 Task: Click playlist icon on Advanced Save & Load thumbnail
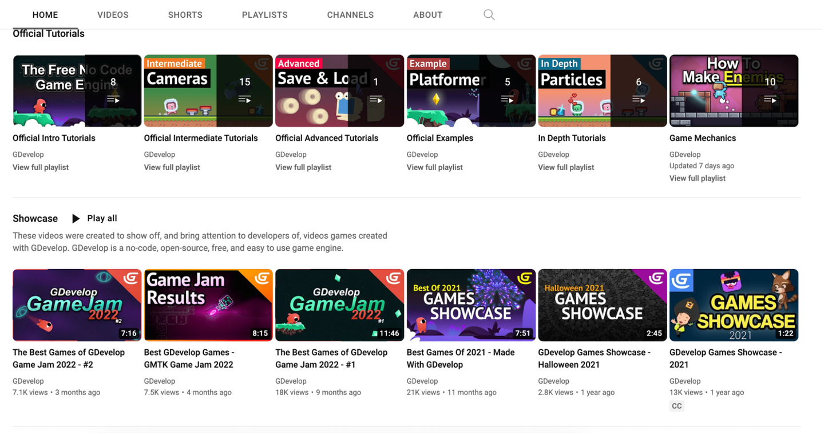[x=376, y=100]
